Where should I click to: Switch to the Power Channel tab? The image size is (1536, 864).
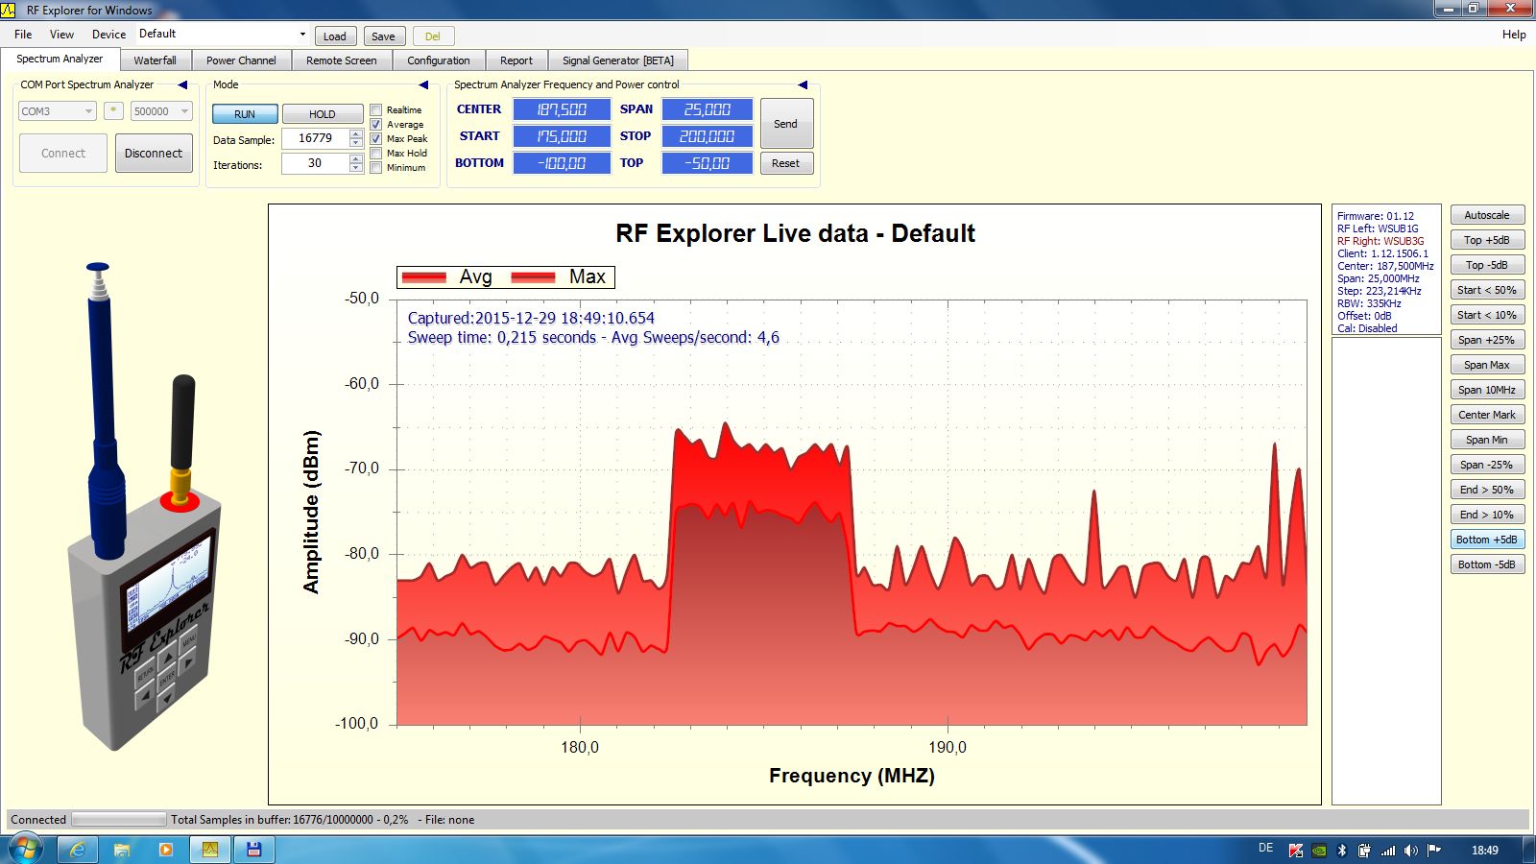coord(241,60)
